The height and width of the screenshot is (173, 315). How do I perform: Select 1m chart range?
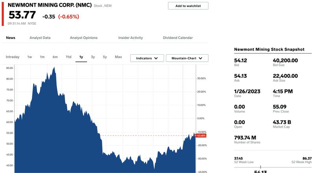(x=42, y=57)
